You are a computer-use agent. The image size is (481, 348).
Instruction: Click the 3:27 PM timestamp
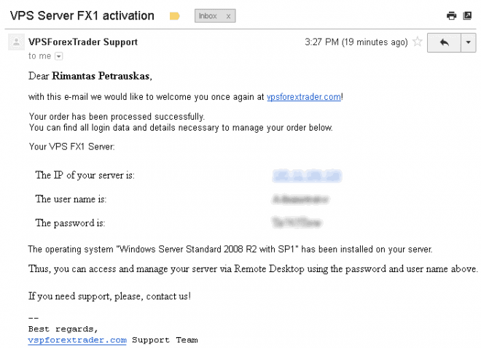(356, 42)
